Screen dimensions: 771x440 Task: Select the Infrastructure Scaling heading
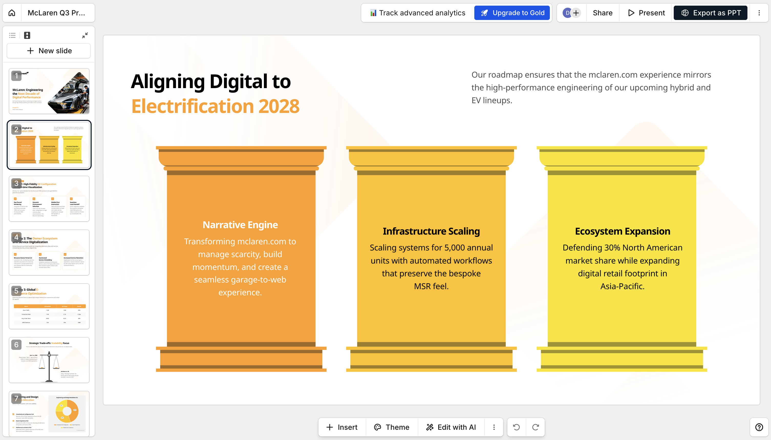[431, 231]
